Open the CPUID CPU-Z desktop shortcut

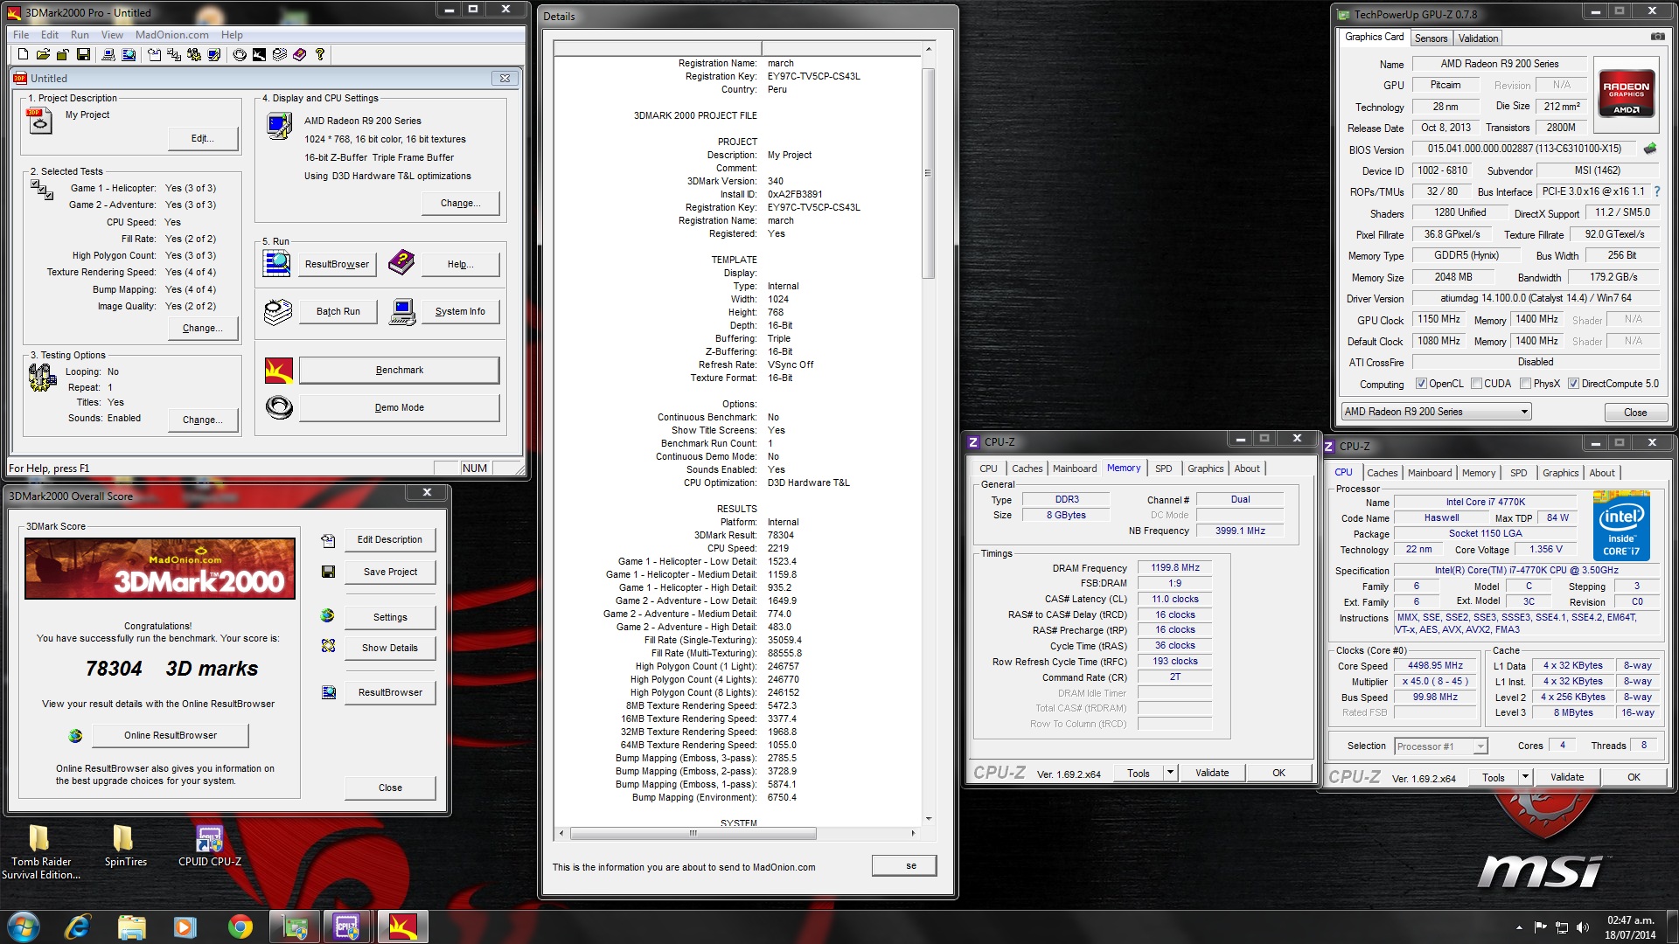coord(210,846)
